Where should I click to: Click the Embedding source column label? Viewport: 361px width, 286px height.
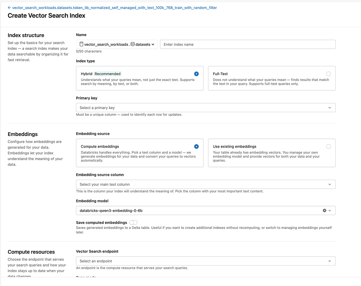pos(100,175)
